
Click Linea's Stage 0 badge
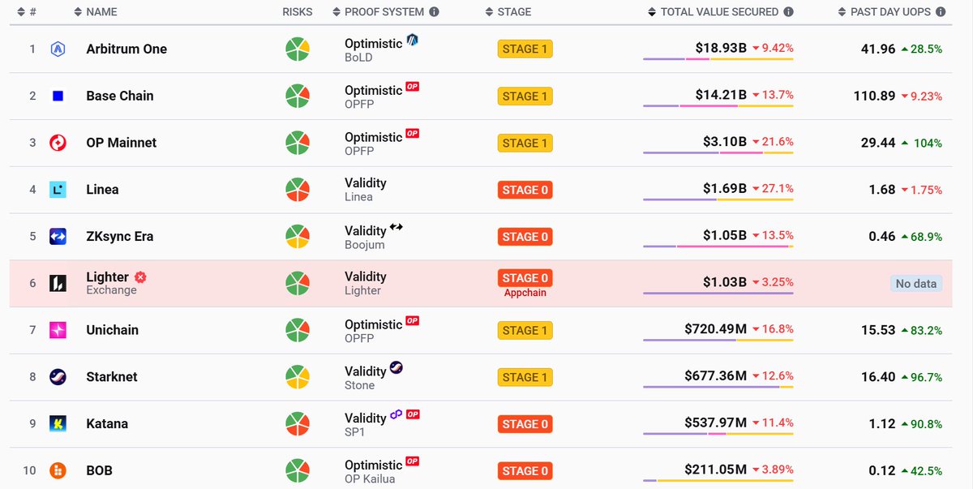pos(525,190)
